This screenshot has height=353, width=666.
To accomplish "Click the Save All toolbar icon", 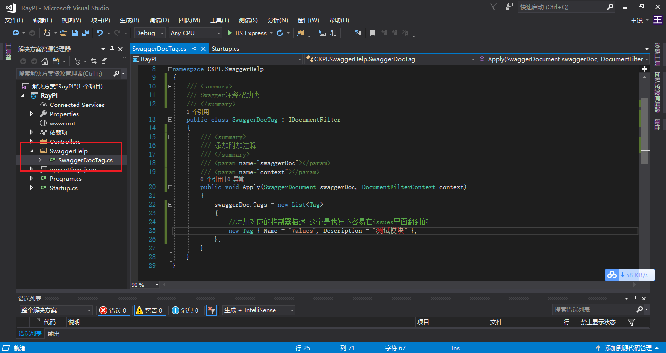I will [x=85, y=33].
